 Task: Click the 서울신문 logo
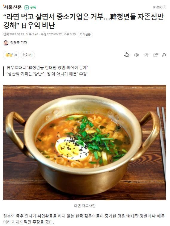pyautogui.click(x=12, y=7)
